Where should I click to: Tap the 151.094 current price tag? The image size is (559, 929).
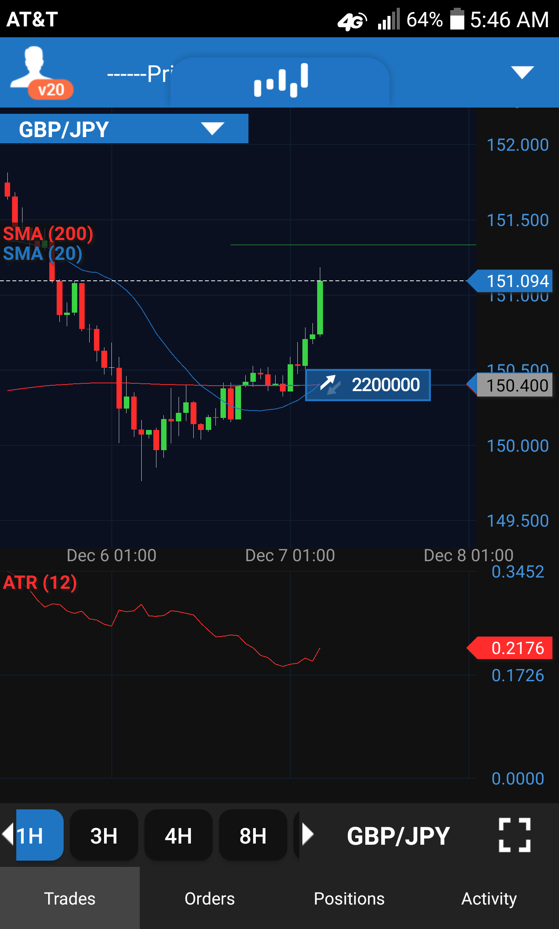510,281
